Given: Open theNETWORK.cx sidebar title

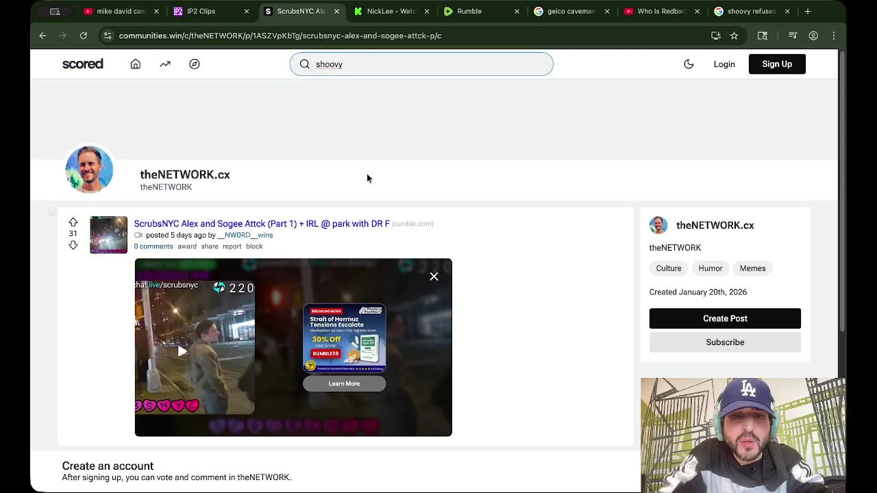Looking at the screenshot, I should click(715, 225).
